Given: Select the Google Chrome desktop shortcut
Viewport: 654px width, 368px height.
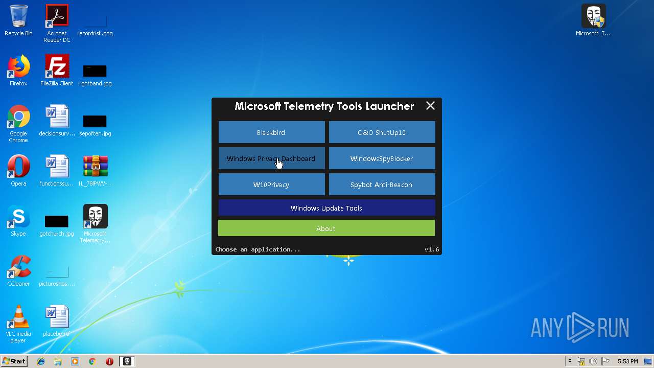Looking at the screenshot, I should pos(18,124).
